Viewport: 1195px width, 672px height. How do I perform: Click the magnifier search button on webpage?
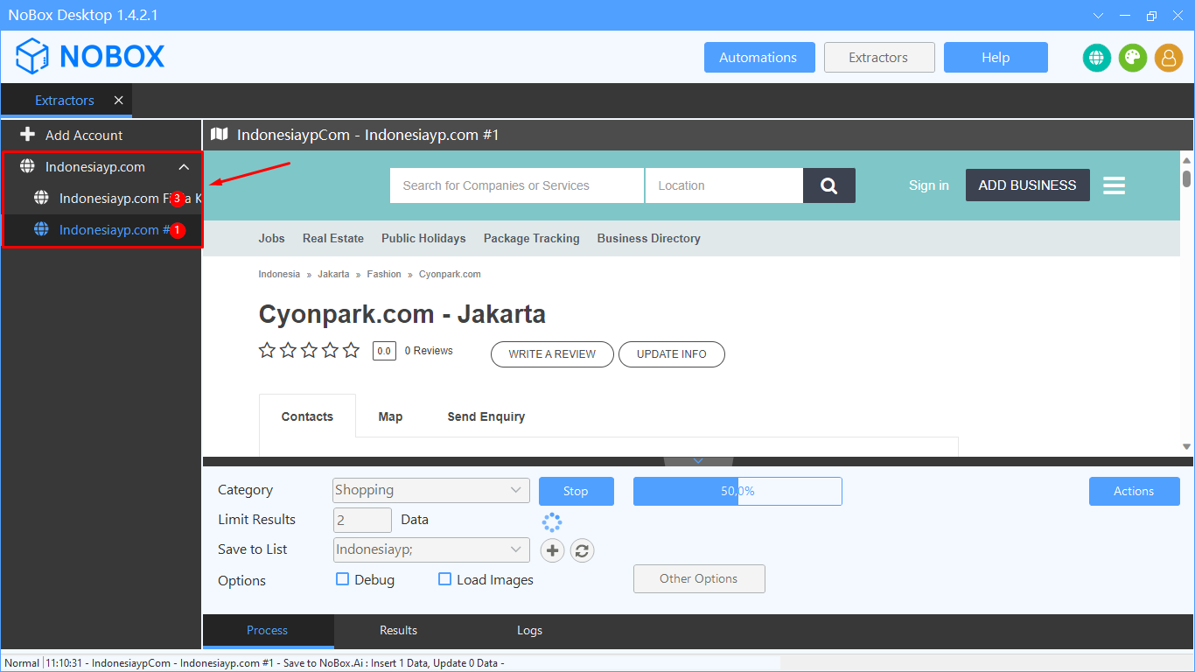coord(828,185)
